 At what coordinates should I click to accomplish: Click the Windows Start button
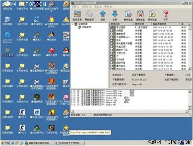pyautogui.click(x=5, y=143)
